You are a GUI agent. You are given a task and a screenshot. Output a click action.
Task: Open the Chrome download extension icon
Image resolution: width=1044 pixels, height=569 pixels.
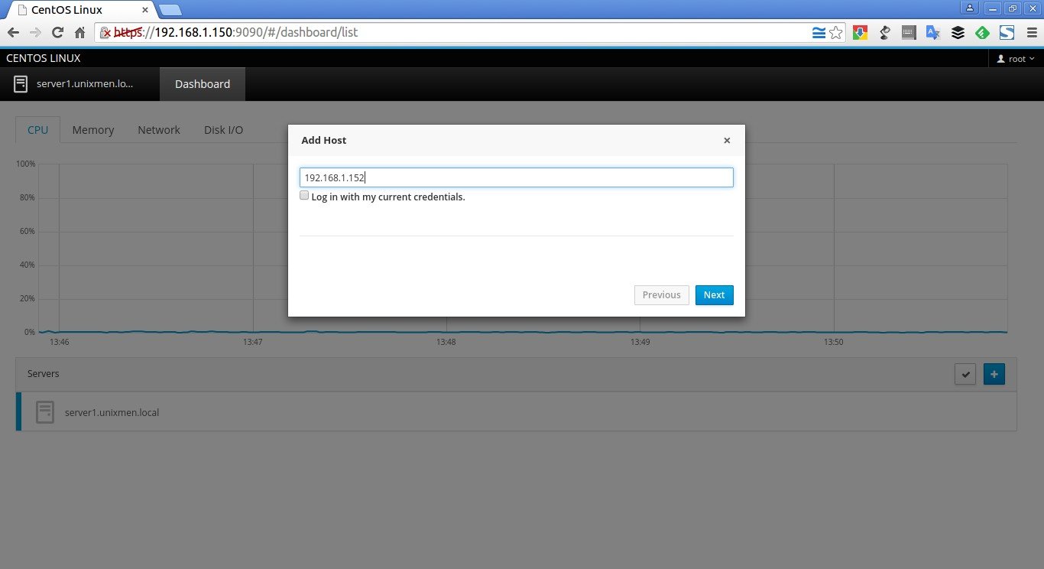[860, 33]
